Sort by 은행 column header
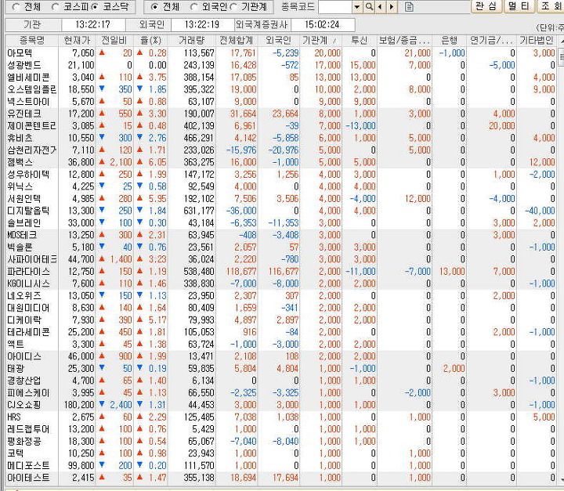The image size is (564, 491). tap(449, 40)
